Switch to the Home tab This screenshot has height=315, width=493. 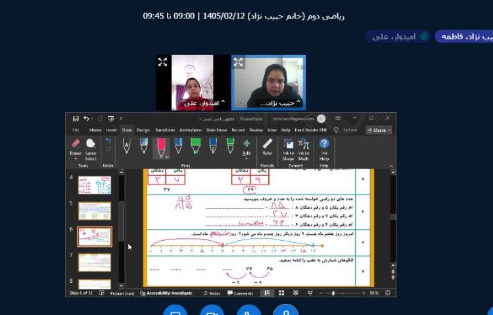(95, 130)
